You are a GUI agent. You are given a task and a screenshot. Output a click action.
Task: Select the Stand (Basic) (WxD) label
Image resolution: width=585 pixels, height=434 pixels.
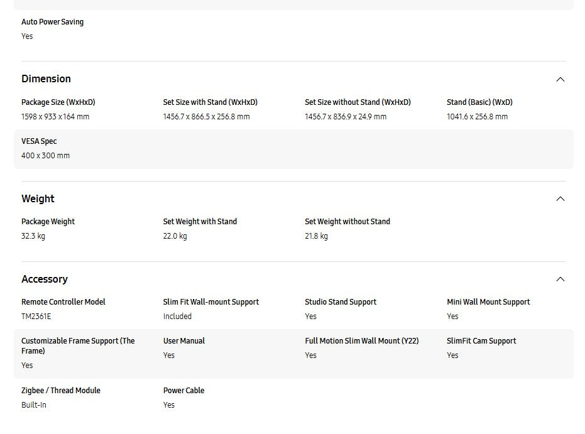(x=479, y=102)
